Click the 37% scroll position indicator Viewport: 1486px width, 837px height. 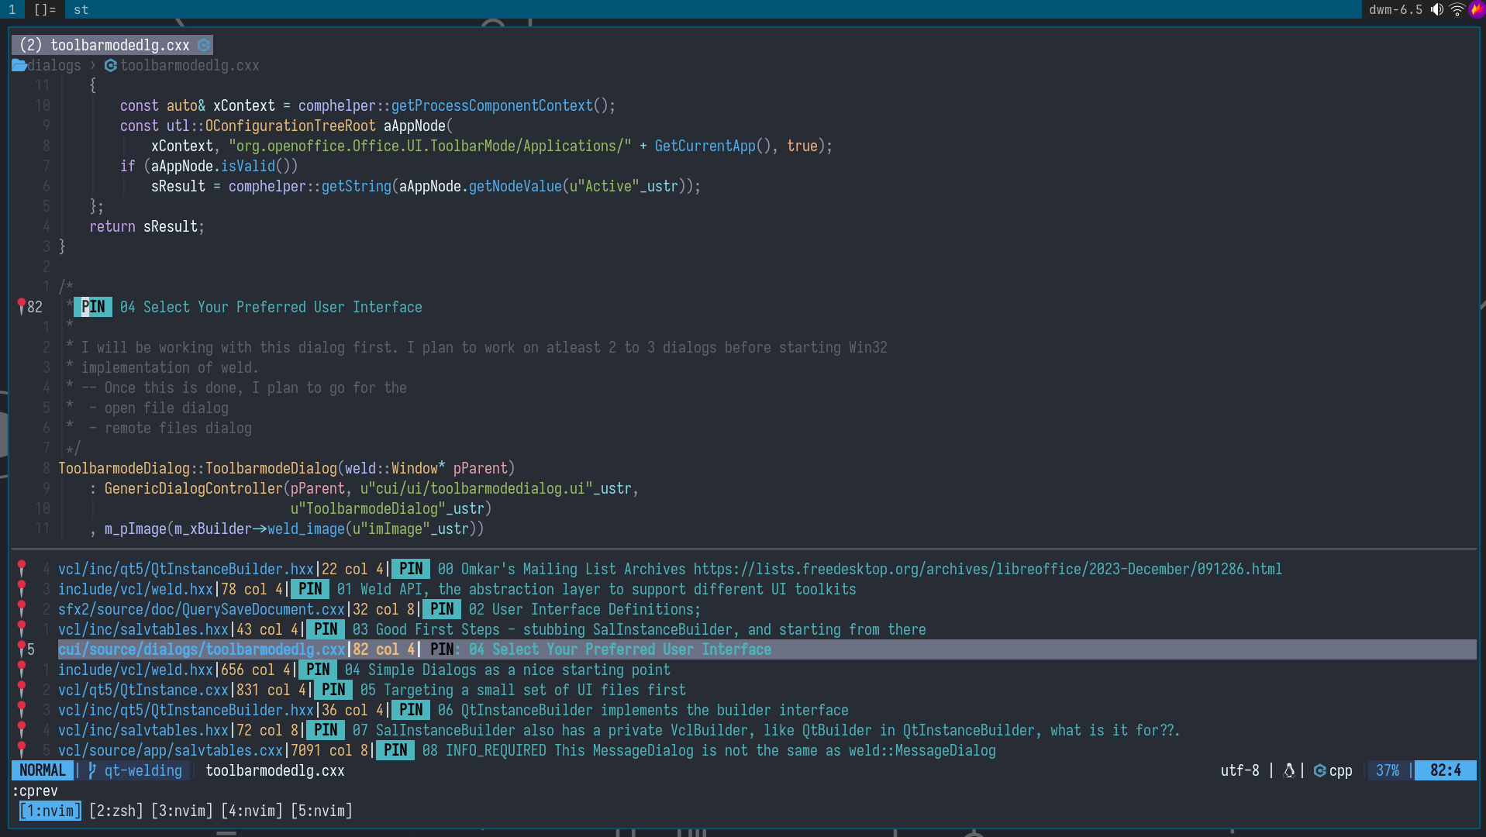[1388, 770]
